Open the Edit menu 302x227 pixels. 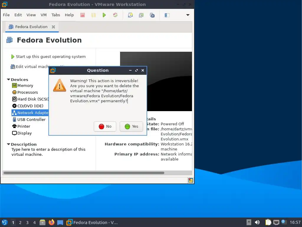(18, 15)
